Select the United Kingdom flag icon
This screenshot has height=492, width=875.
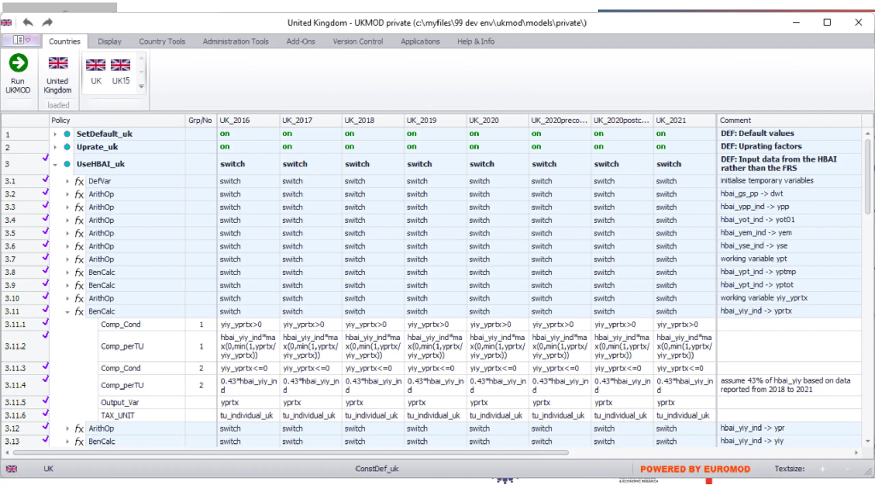click(x=58, y=63)
